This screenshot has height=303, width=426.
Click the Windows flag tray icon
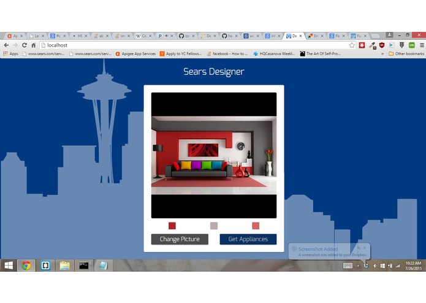tap(382, 266)
